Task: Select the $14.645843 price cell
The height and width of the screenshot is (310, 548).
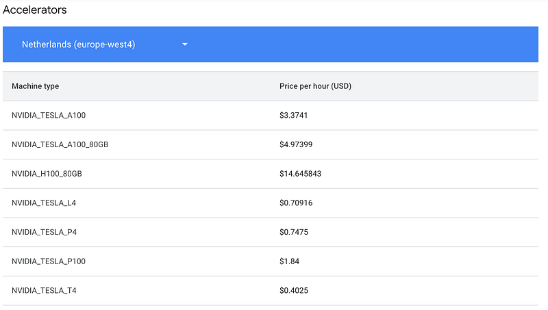Action: (x=300, y=174)
